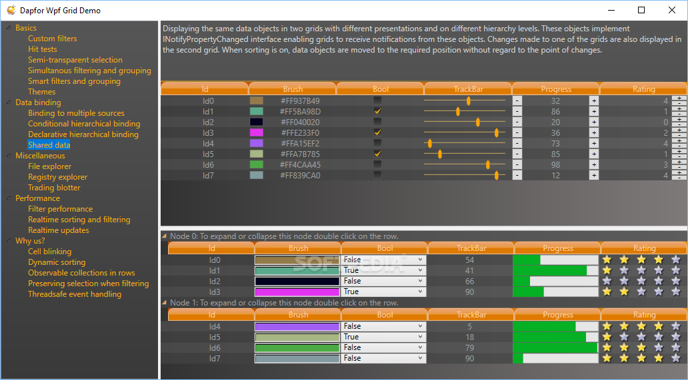Viewport: 688px width, 380px height.
Task: Uncheck the Bool checkbox for Id3
Action: click(377, 132)
